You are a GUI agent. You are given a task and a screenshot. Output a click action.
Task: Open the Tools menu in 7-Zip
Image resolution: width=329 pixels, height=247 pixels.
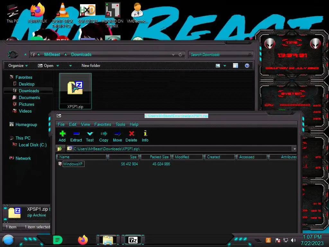click(x=120, y=124)
